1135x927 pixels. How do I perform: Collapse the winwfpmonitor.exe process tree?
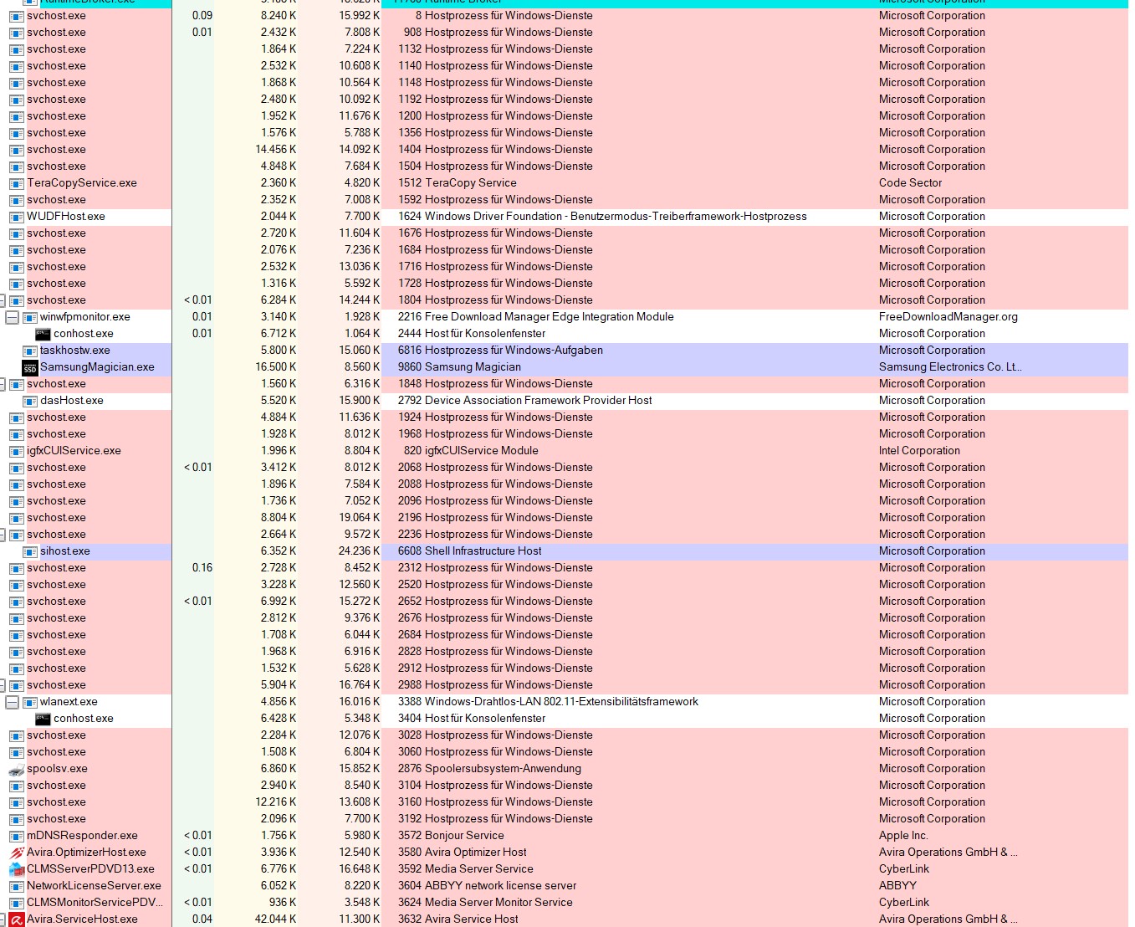(12, 317)
